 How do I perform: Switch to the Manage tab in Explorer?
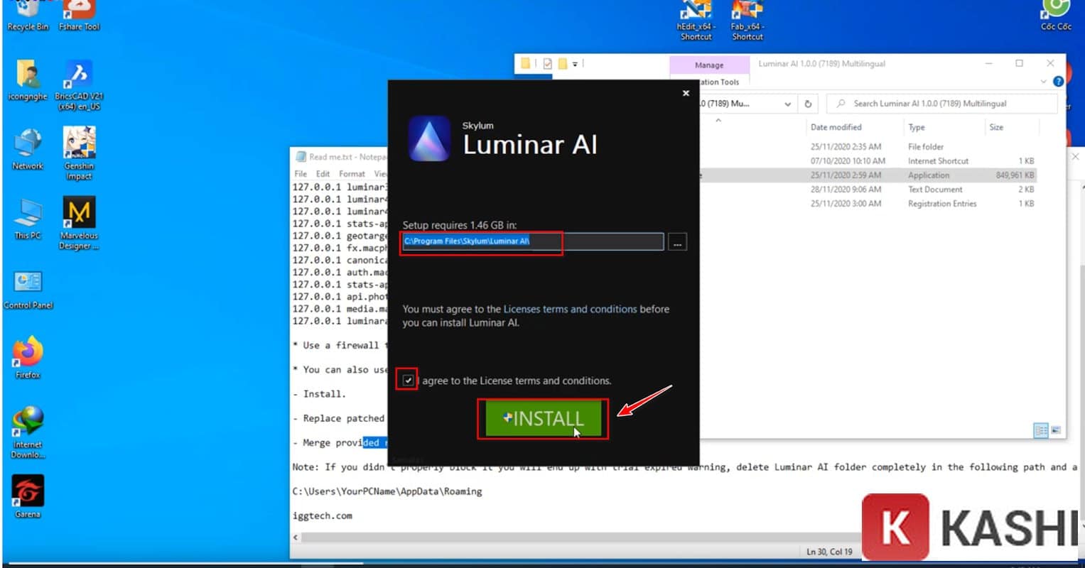tap(708, 65)
